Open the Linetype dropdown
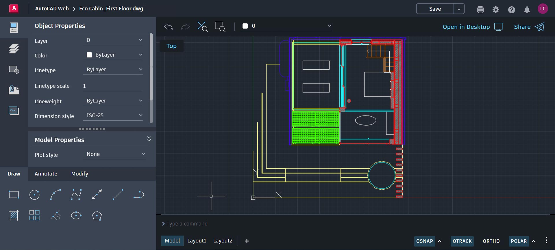Viewport: 555px width, 250px height. click(113, 70)
